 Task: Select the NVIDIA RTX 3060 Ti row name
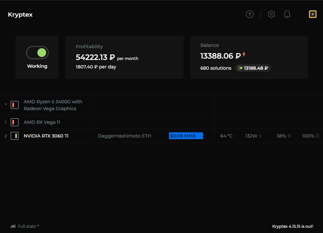[46, 136]
